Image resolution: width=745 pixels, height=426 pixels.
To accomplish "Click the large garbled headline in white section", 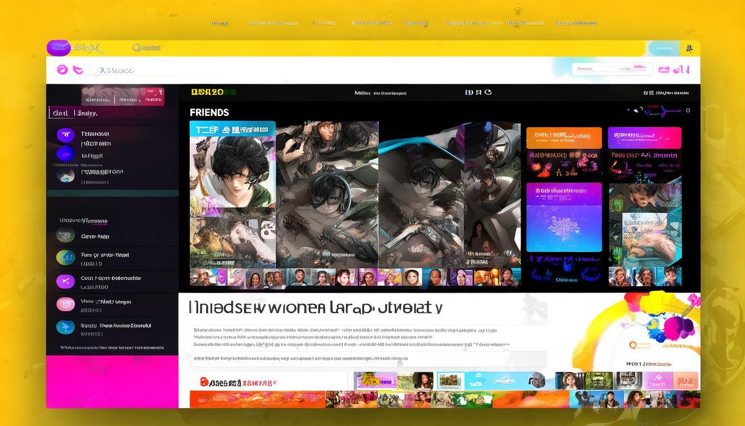I will pos(315,308).
